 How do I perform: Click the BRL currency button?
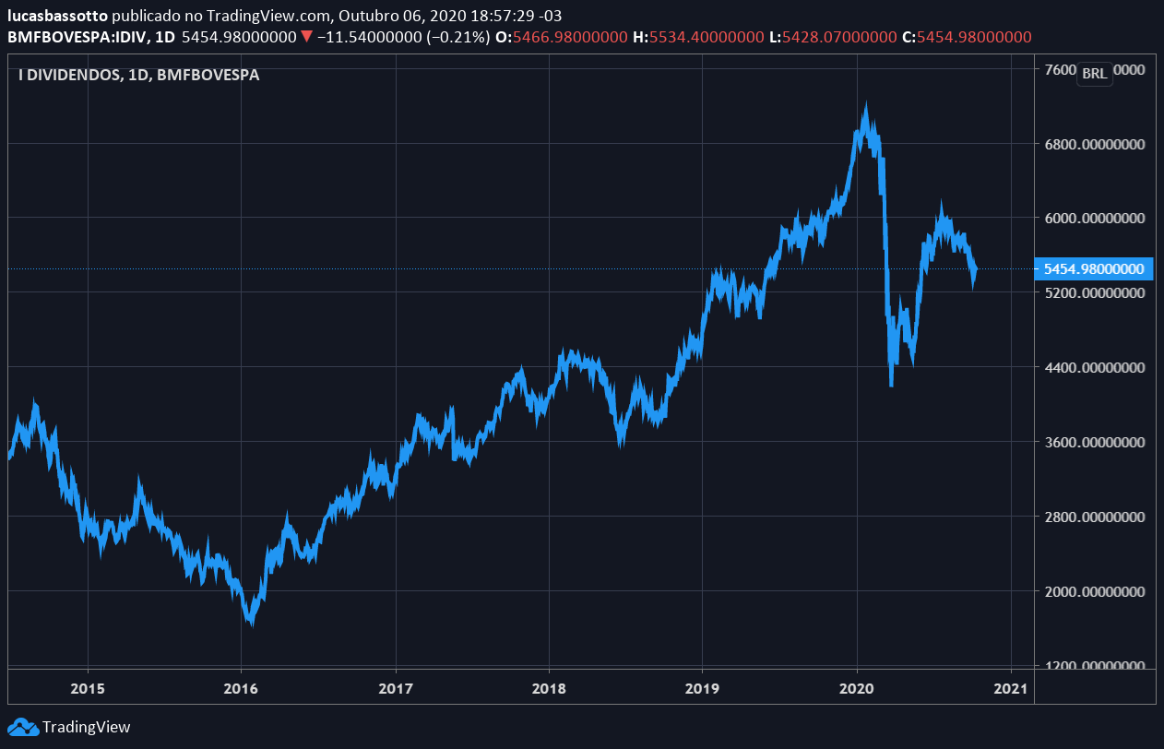tap(1095, 74)
